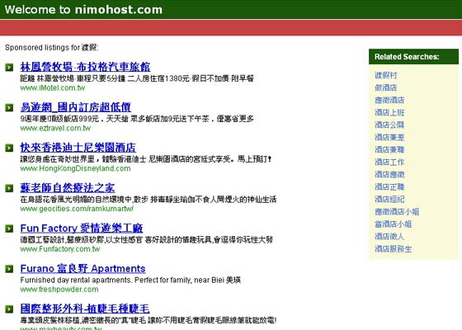Viewport: 462px width, 330px height.
Task: Visit the www.eztravel.com.tw URL
Action: [x=55, y=128]
